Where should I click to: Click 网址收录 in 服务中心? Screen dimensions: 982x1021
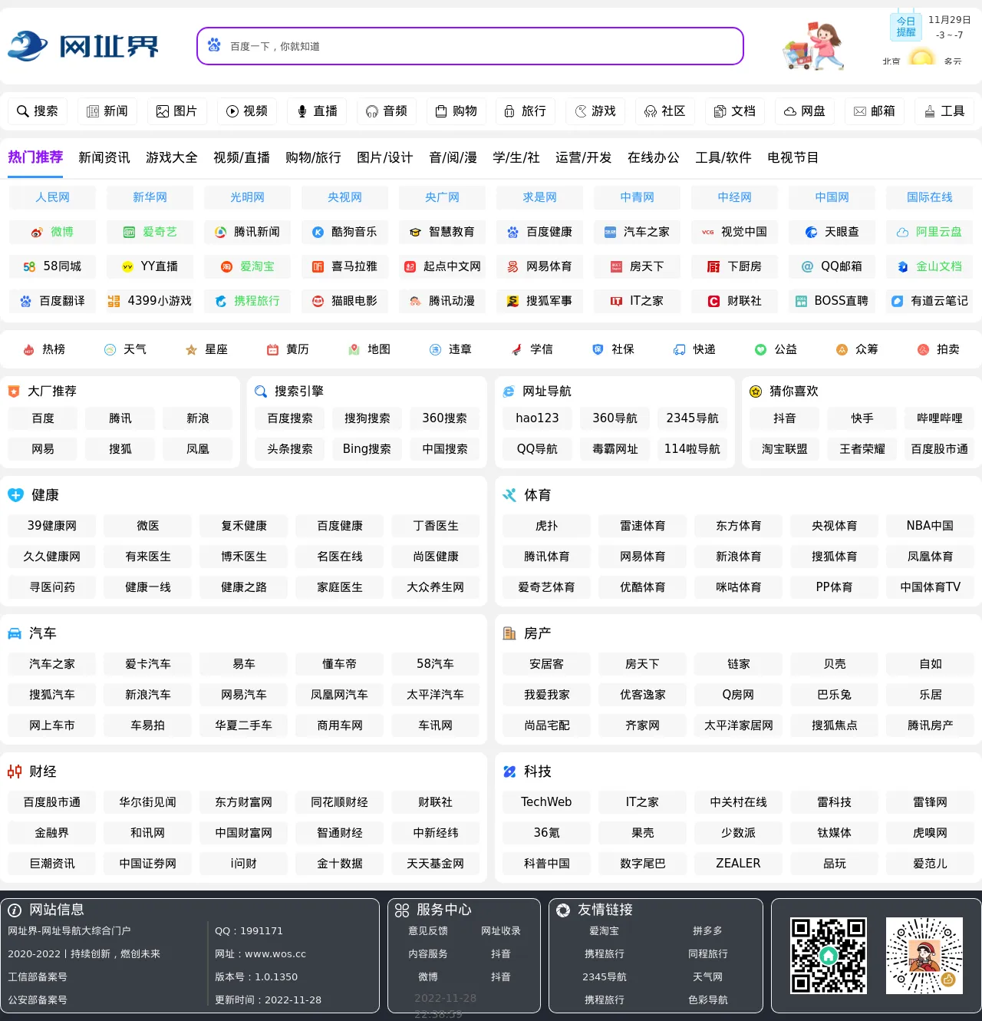[x=501, y=931]
